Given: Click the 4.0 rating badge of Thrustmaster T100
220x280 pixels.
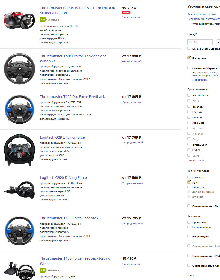Looking at the screenshot, I should coord(43,270).
